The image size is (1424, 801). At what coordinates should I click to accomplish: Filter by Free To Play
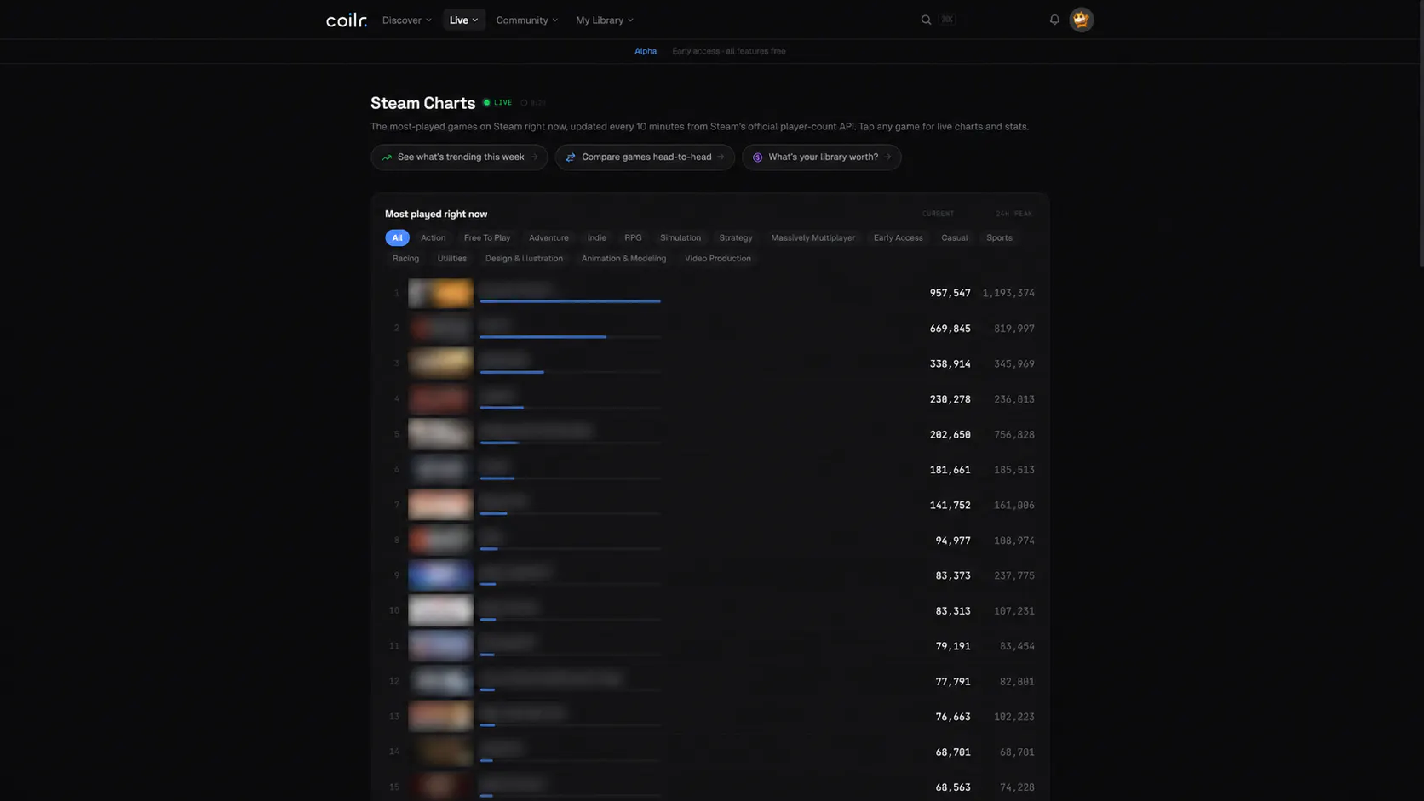click(x=487, y=237)
